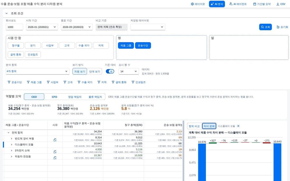Click the 10,576 blue baseline bar
Screen dimensions: 290x181
pyautogui.click(x=202, y=162)
